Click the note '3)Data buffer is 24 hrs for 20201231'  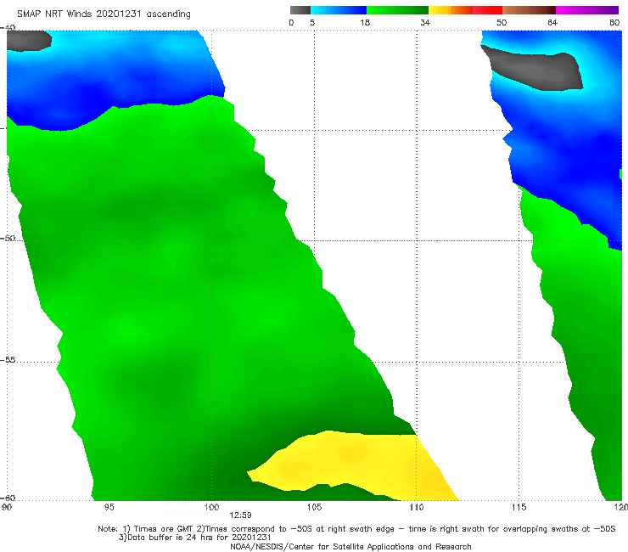194,538
